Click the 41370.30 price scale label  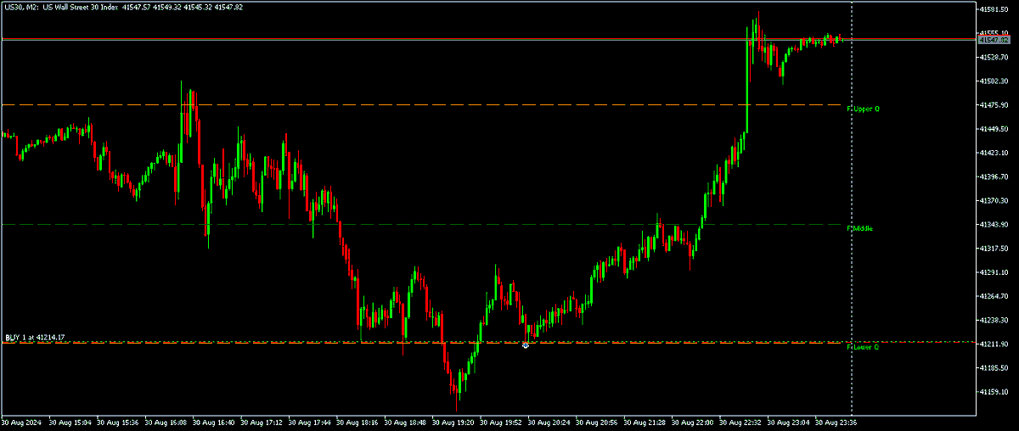994,201
